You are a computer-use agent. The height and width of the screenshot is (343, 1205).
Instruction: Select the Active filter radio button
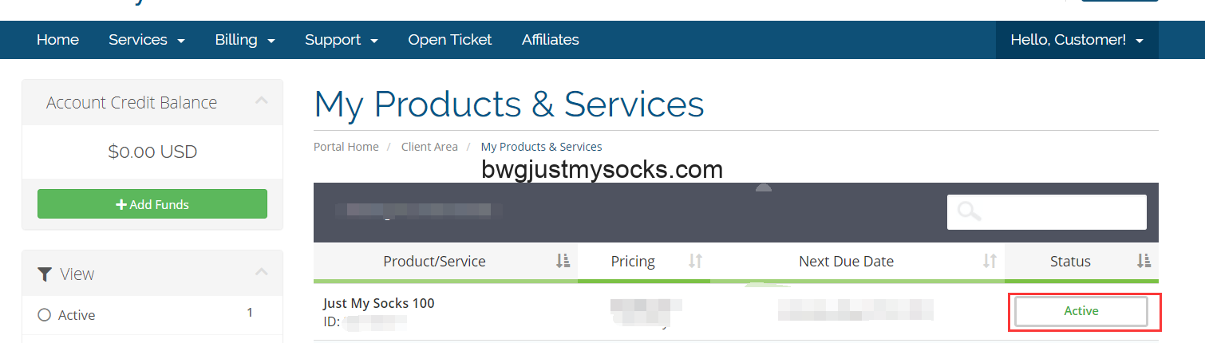point(45,315)
